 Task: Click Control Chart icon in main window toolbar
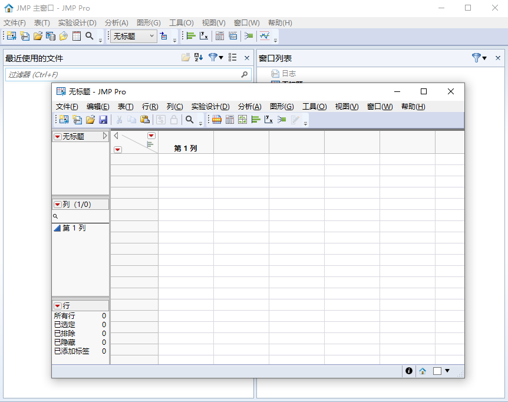pyautogui.click(x=265, y=36)
